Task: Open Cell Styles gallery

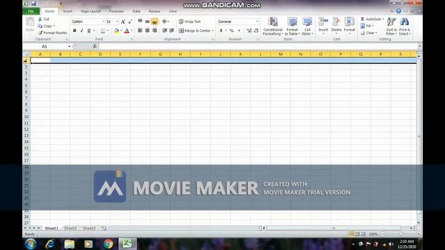Action: pyautogui.click(x=307, y=26)
